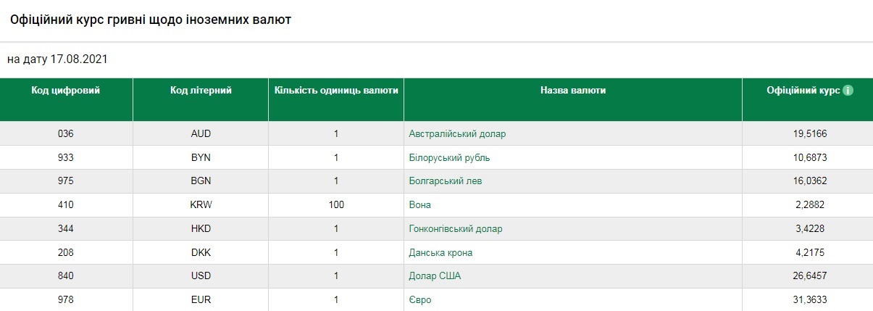Click the 26,6457 official rate value
Image resolution: width=873 pixels, height=311 pixels.
[x=810, y=276]
